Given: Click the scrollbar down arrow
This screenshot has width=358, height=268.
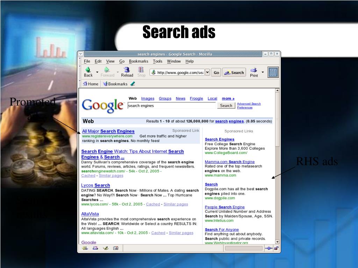Looking at the screenshot, I should point(277,242).
